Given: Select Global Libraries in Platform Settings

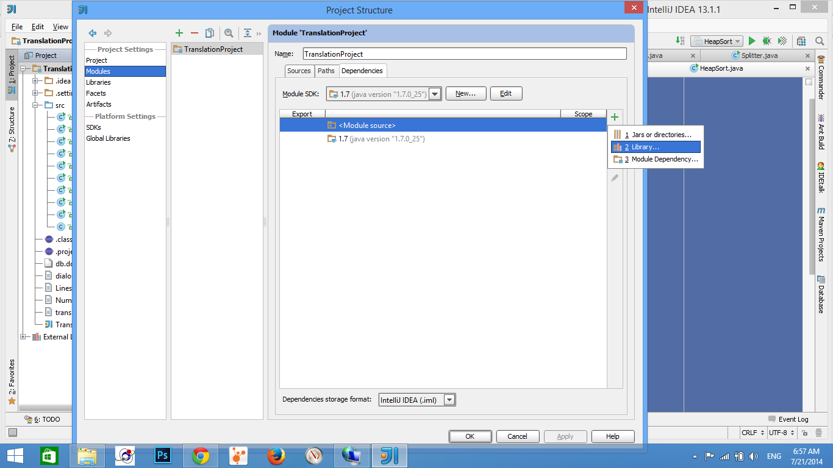Looking at the screenshot, I should (125, 138).
